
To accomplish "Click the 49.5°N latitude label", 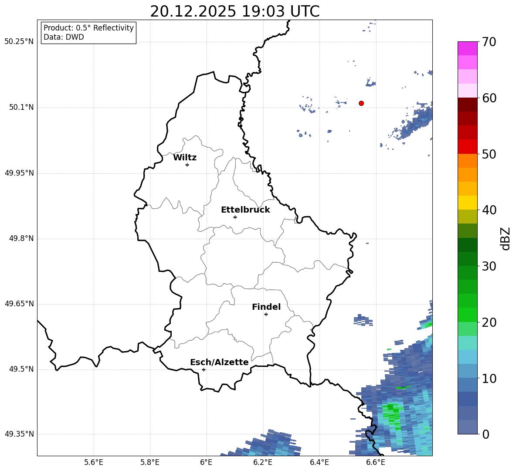I will [21, 369].
